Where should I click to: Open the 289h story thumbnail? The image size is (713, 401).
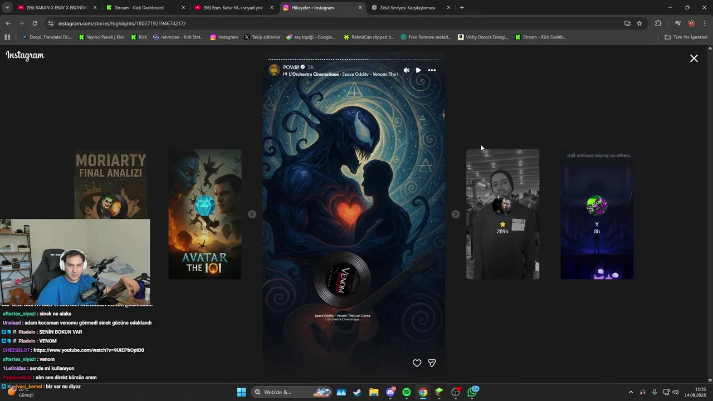pyautogui.click(x=502, y=214)
